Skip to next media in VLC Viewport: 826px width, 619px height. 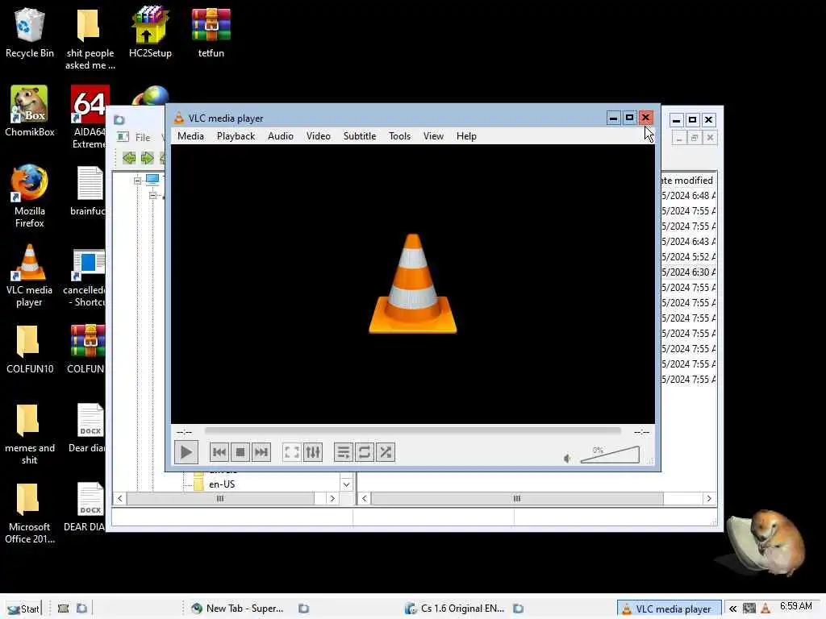[x=261, y=452]
